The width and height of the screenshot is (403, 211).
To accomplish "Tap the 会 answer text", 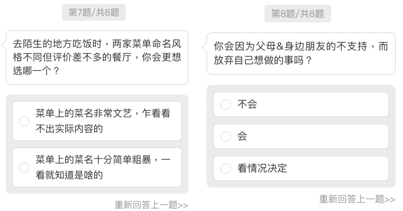I will coord(242,136).
